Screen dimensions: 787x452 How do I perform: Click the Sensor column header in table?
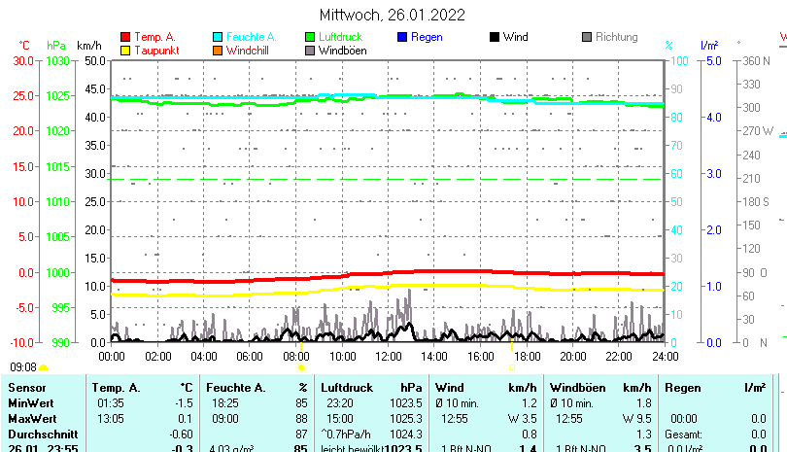point(26,388)
